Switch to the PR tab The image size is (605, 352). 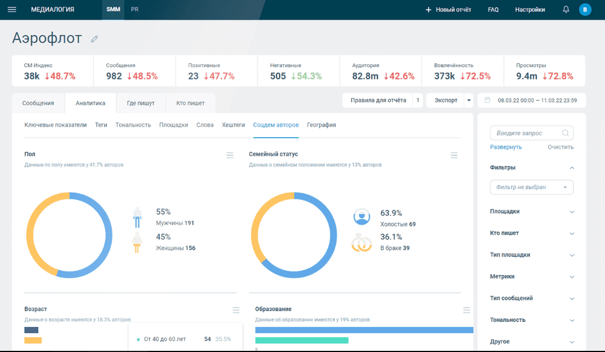click(135, 10)
